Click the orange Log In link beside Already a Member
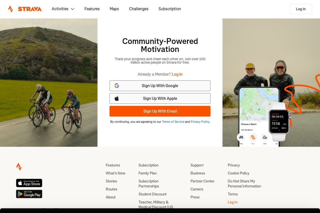The image size is (320, 213). 177,74
